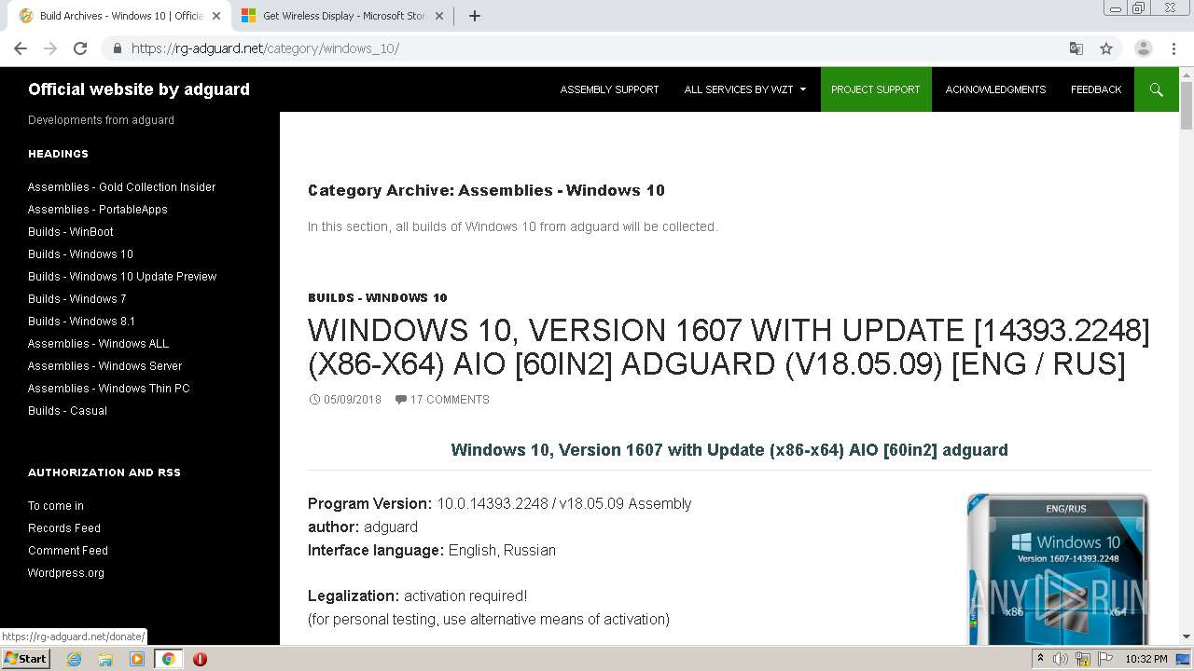Open the taskbar file explorer folder
The height and width of the screenshot is (671, 1194).
[105, 659]
